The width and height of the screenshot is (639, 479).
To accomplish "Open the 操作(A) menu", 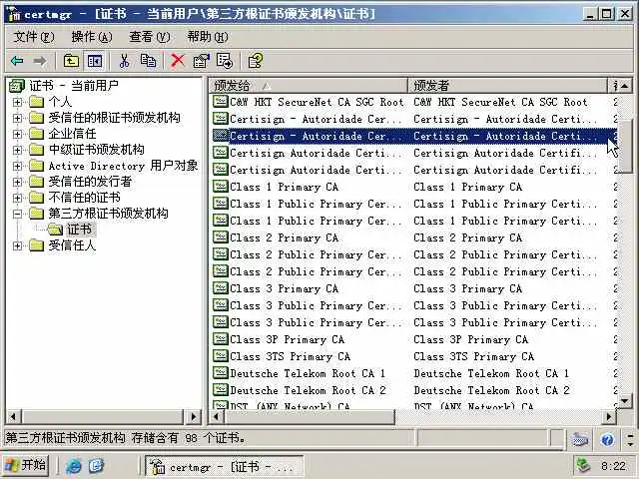I will coord(91,37).
